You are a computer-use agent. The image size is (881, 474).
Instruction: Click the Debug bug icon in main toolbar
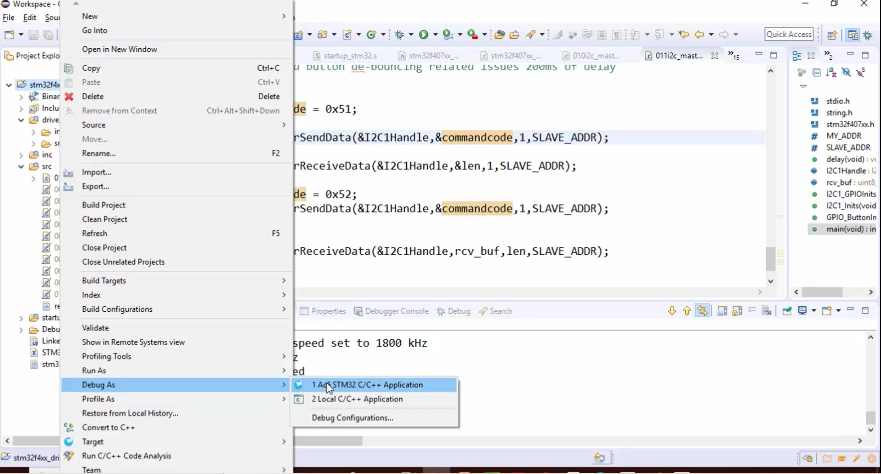click(399, 34)
